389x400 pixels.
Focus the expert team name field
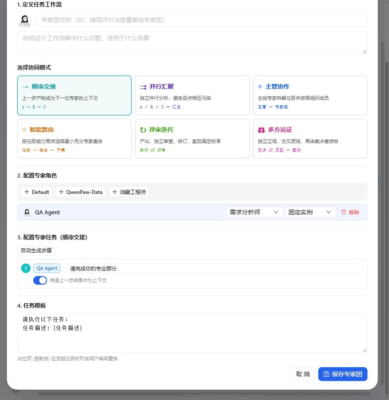(x=201, y=20)
